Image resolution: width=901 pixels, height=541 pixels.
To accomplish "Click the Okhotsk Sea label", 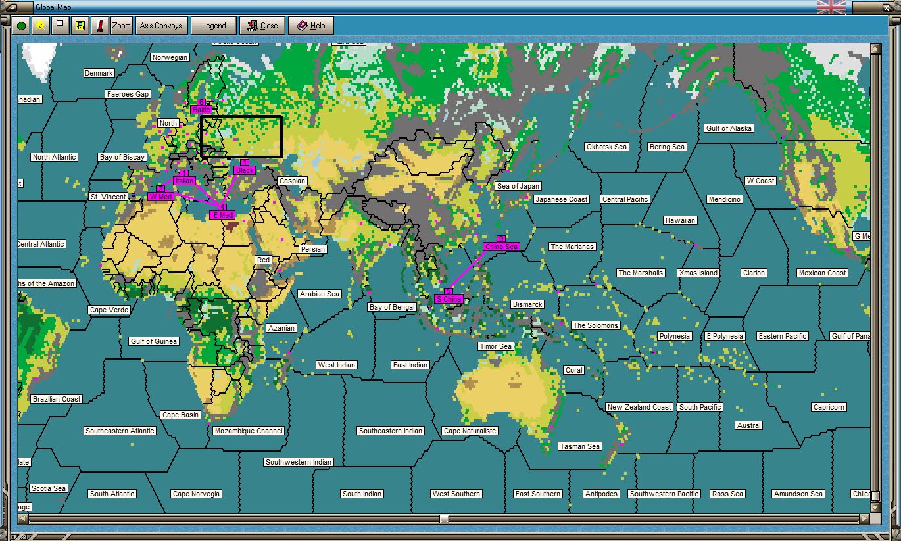I will [607, 147].
